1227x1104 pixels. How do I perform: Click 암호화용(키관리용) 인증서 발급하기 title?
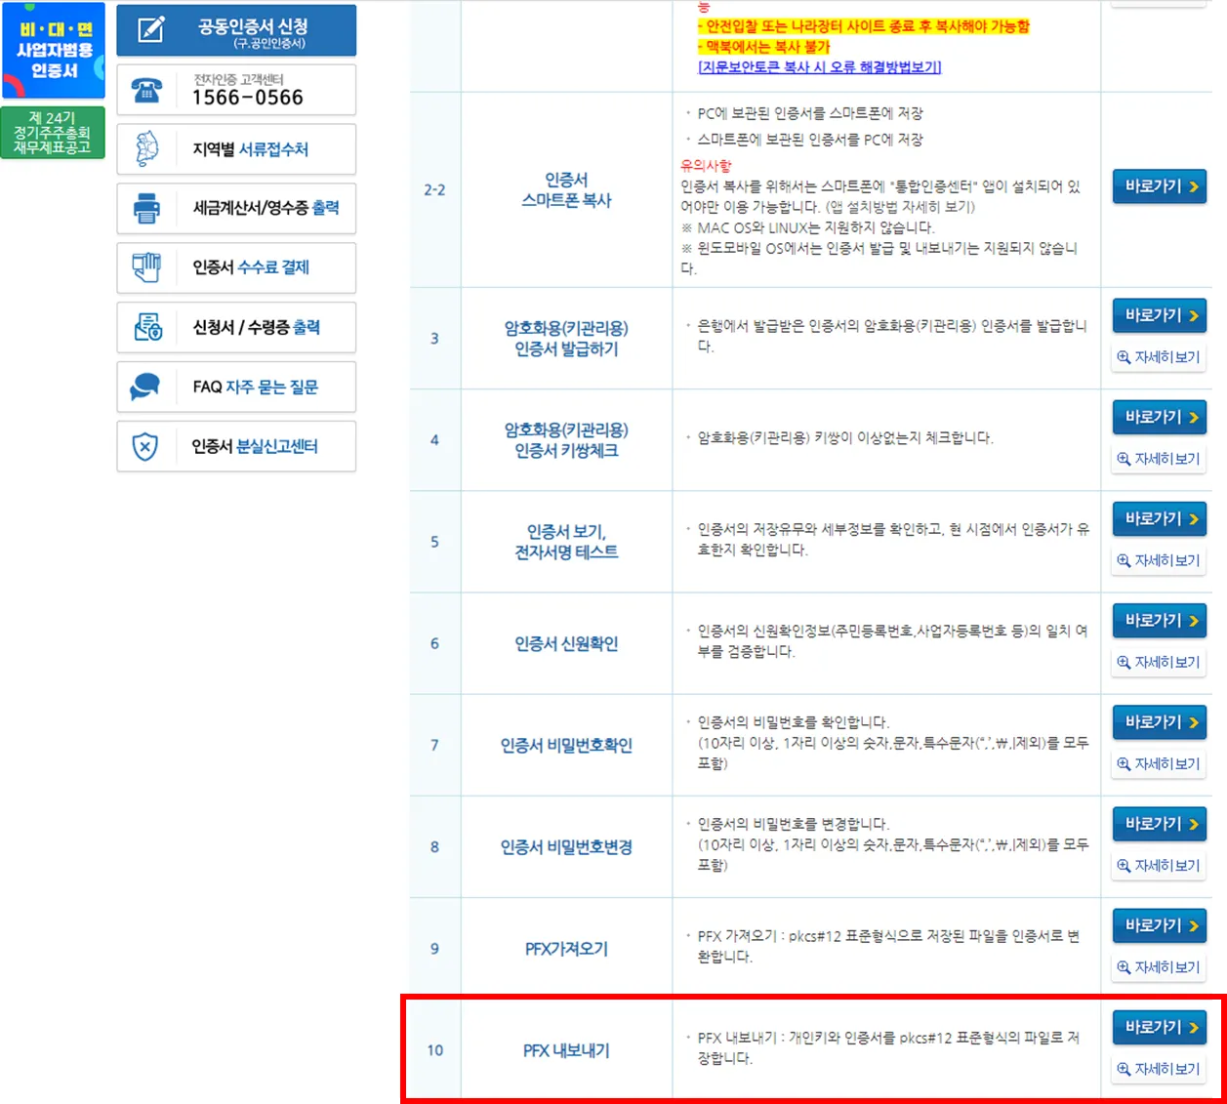click(566, 339)
